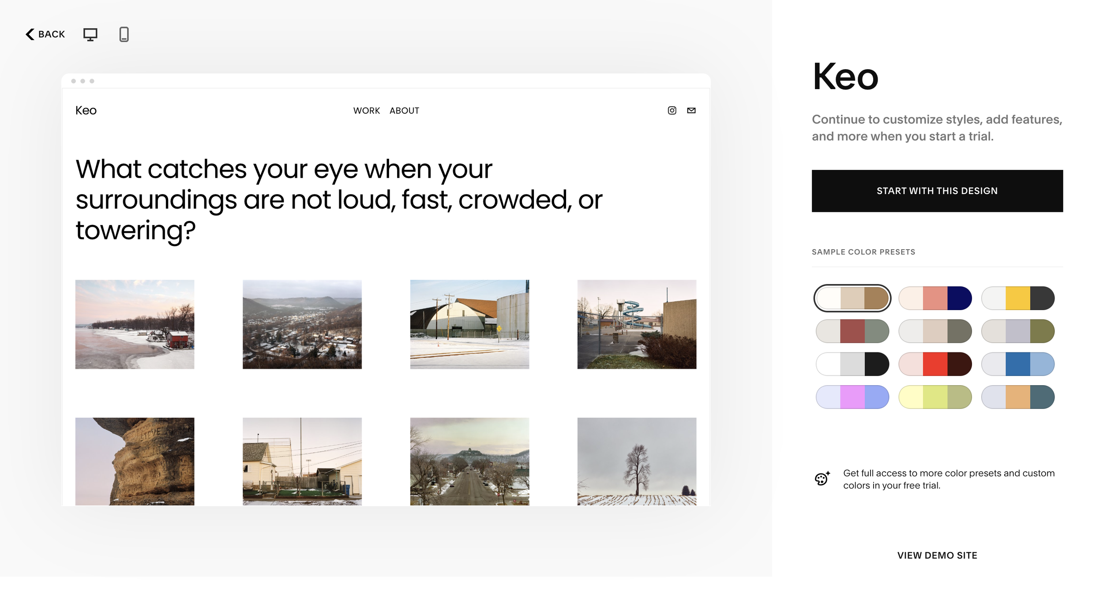Viewport: 1103px width, 611px height.
Task: Click the color palette sparkle icon
Action: tap(822, 479)
